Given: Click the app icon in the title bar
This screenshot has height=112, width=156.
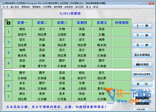Looking at the screenshot, I should [2, 2].
